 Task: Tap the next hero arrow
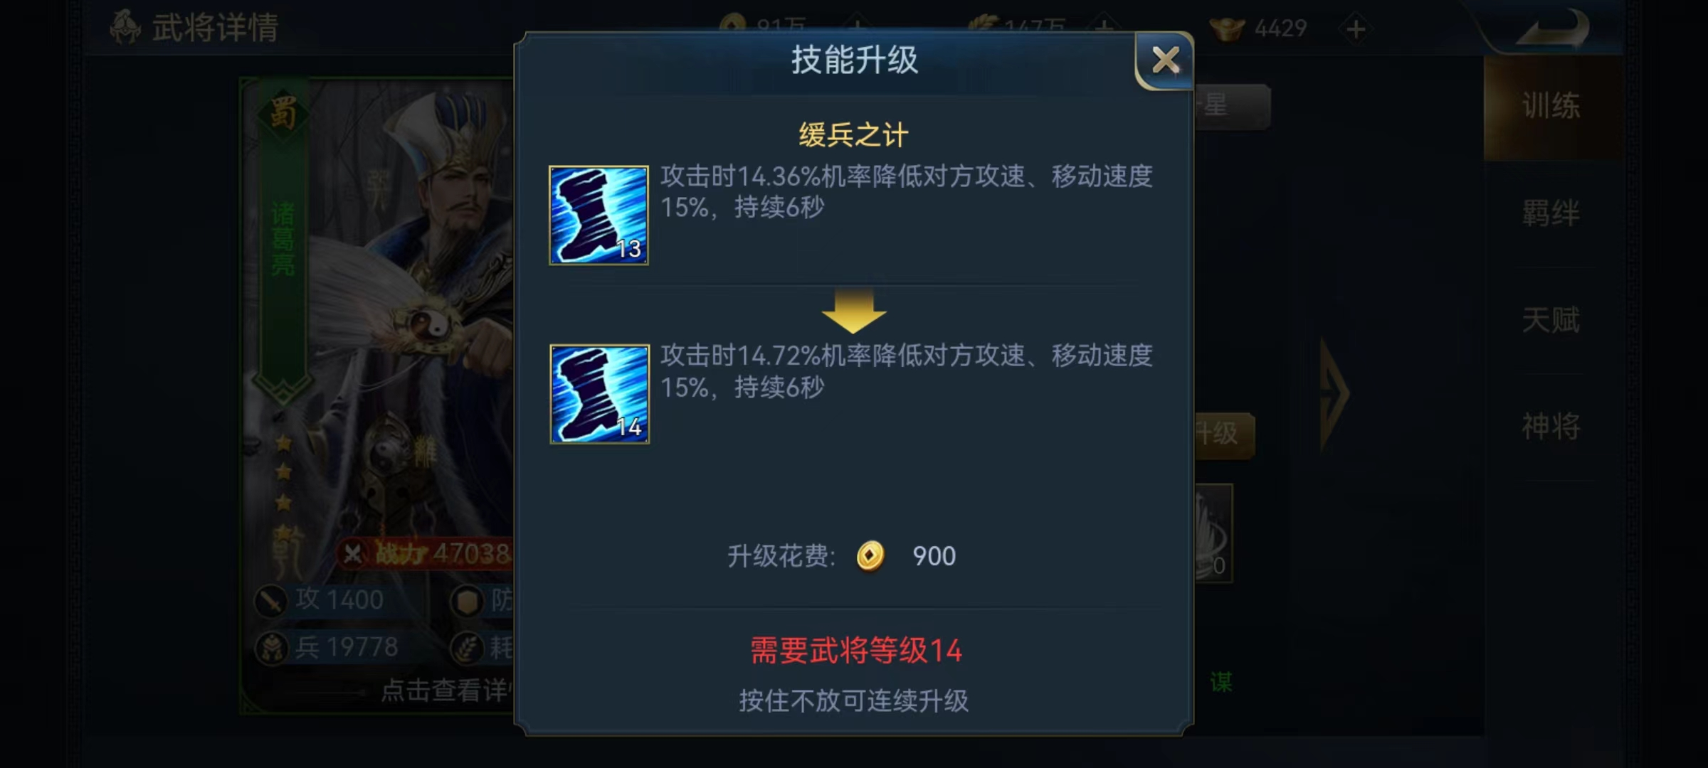point(1334,394)
